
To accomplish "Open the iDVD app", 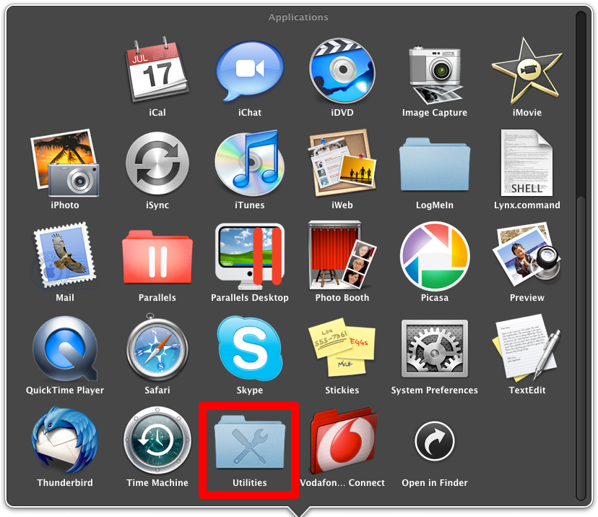I will click(x=342, y=71).
